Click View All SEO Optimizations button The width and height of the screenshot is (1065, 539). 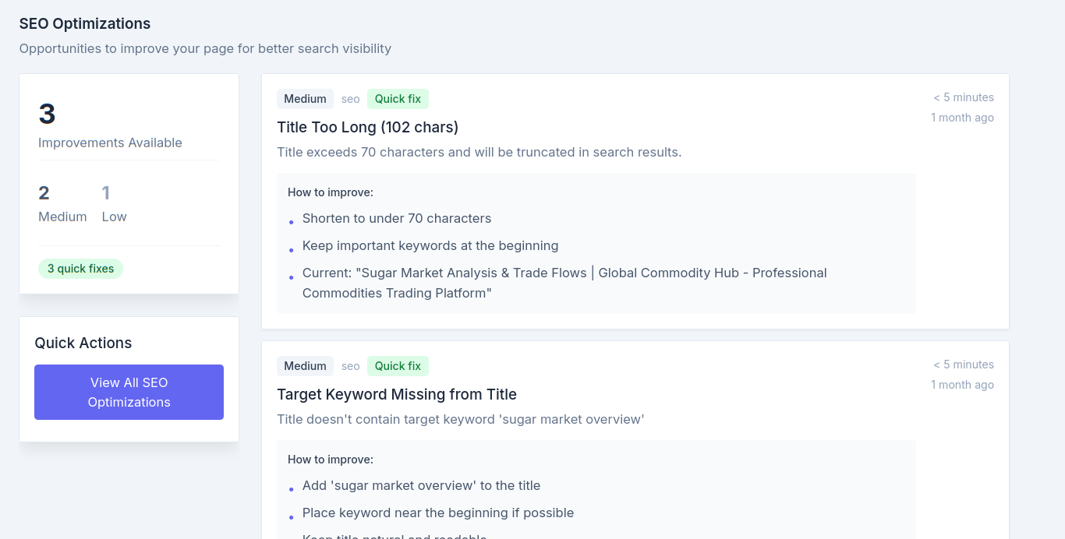point(129,392)
